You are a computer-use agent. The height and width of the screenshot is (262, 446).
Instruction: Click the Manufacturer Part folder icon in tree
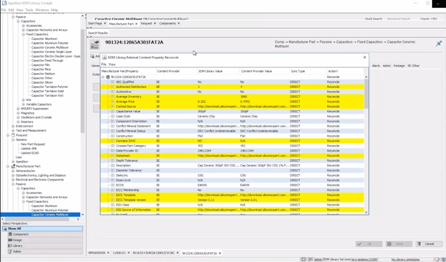tap(13, 166)
